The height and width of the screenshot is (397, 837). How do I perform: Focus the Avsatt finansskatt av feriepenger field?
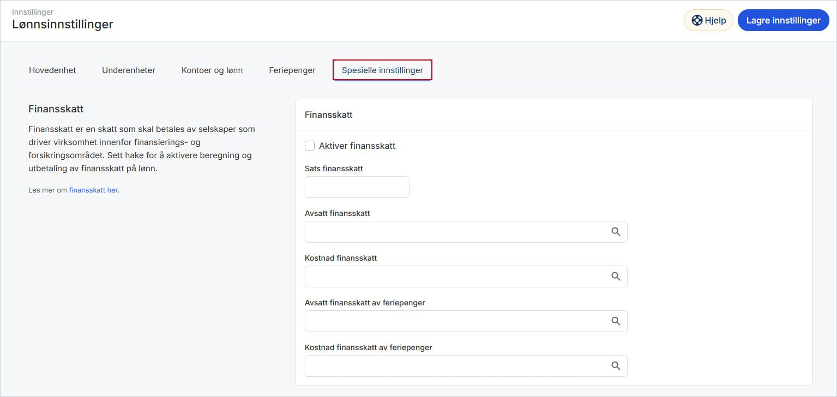455,321
